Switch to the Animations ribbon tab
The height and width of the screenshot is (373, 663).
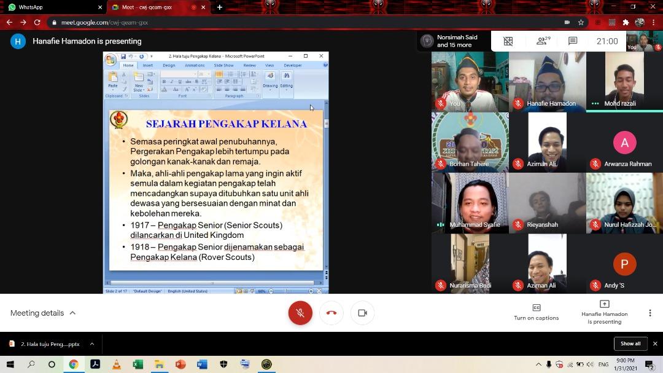click(195, 65)
